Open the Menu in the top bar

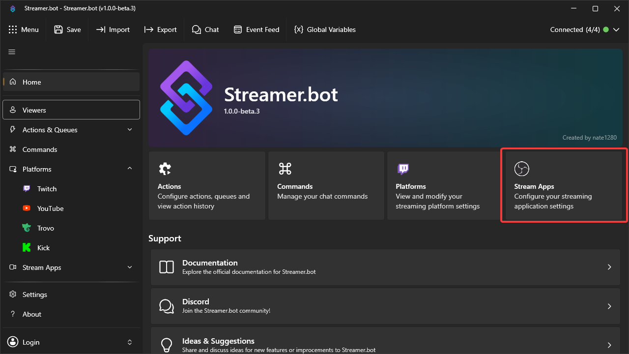[x=24, y=29]
